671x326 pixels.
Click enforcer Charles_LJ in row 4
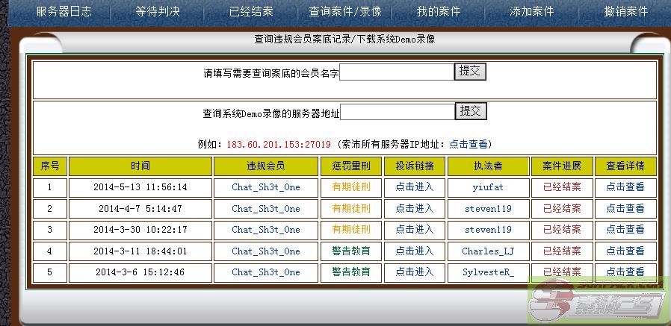(x=488, y=251)
